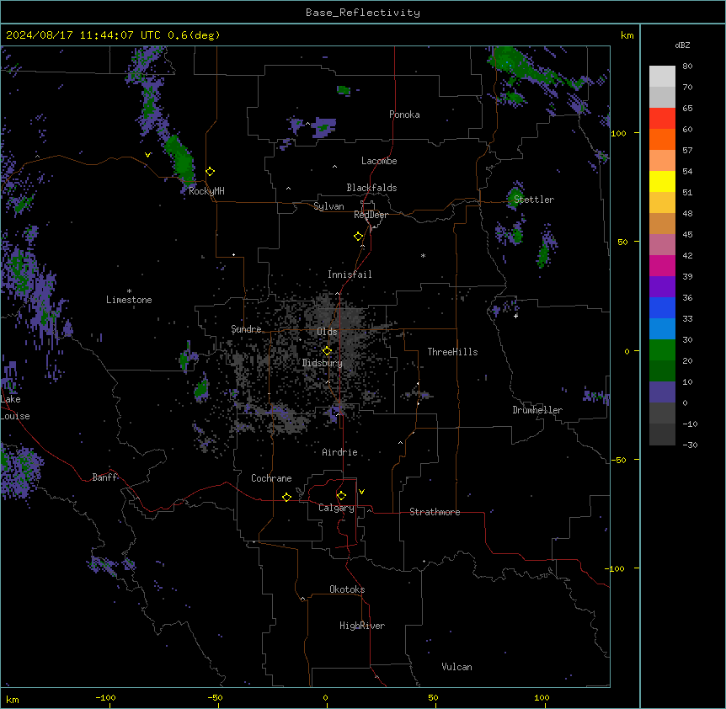Click the Olds town label
The height and width of the screenshot is (709, 726).
coord(327,332)
